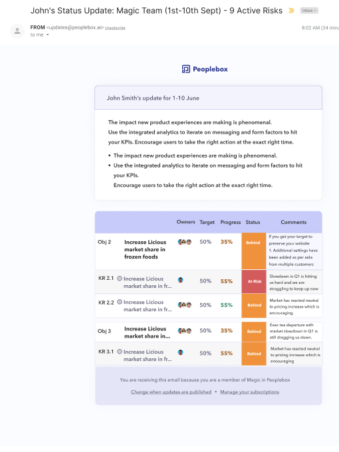Image resolution: width=339 pixels, height=452 pixels.
Task: Click the Progress column header
Action: (x=231, y=222)
